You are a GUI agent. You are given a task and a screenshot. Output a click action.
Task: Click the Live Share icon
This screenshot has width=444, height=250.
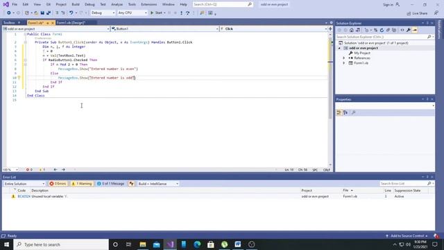(417, 13)
